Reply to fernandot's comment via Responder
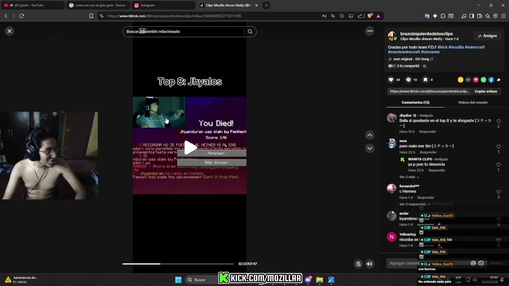The width and height of the screenshot is (509, 286). 425,197
